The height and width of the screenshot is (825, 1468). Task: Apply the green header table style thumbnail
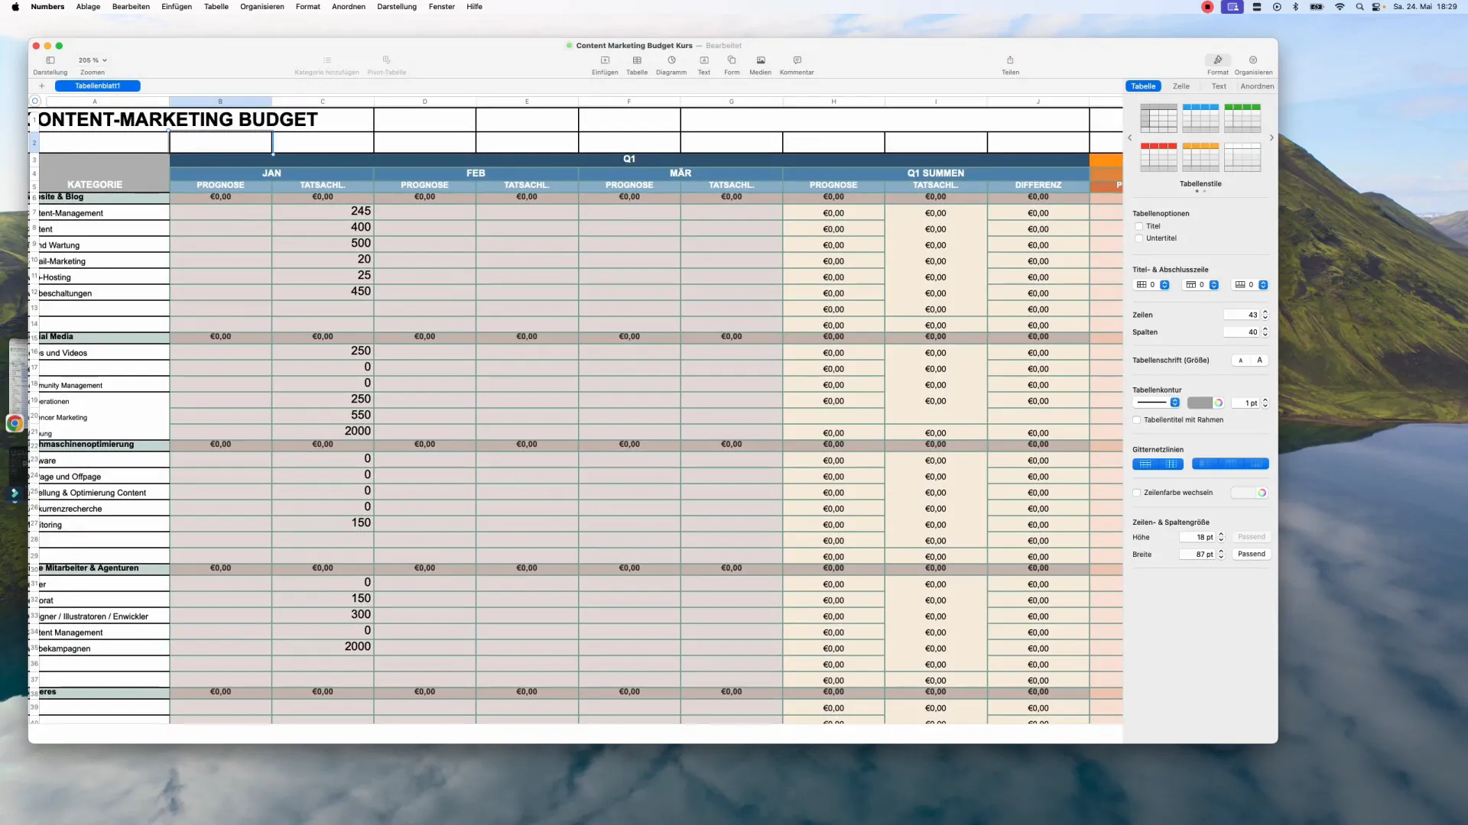[x=1242, y=118]
